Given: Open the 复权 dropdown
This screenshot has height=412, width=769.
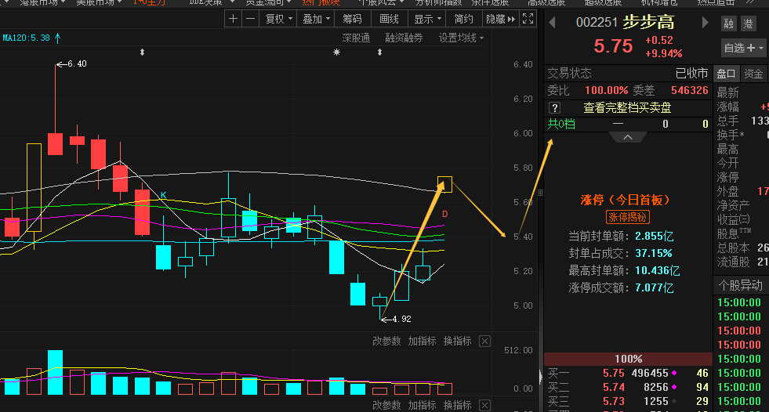Looking at the screenshot, I should tap(278, 19).
